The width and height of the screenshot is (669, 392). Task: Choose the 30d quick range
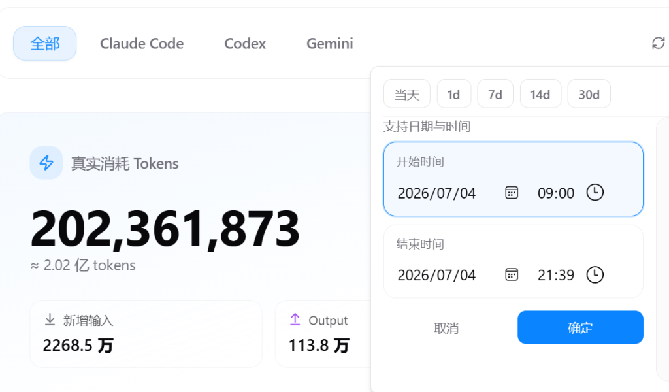589,94
